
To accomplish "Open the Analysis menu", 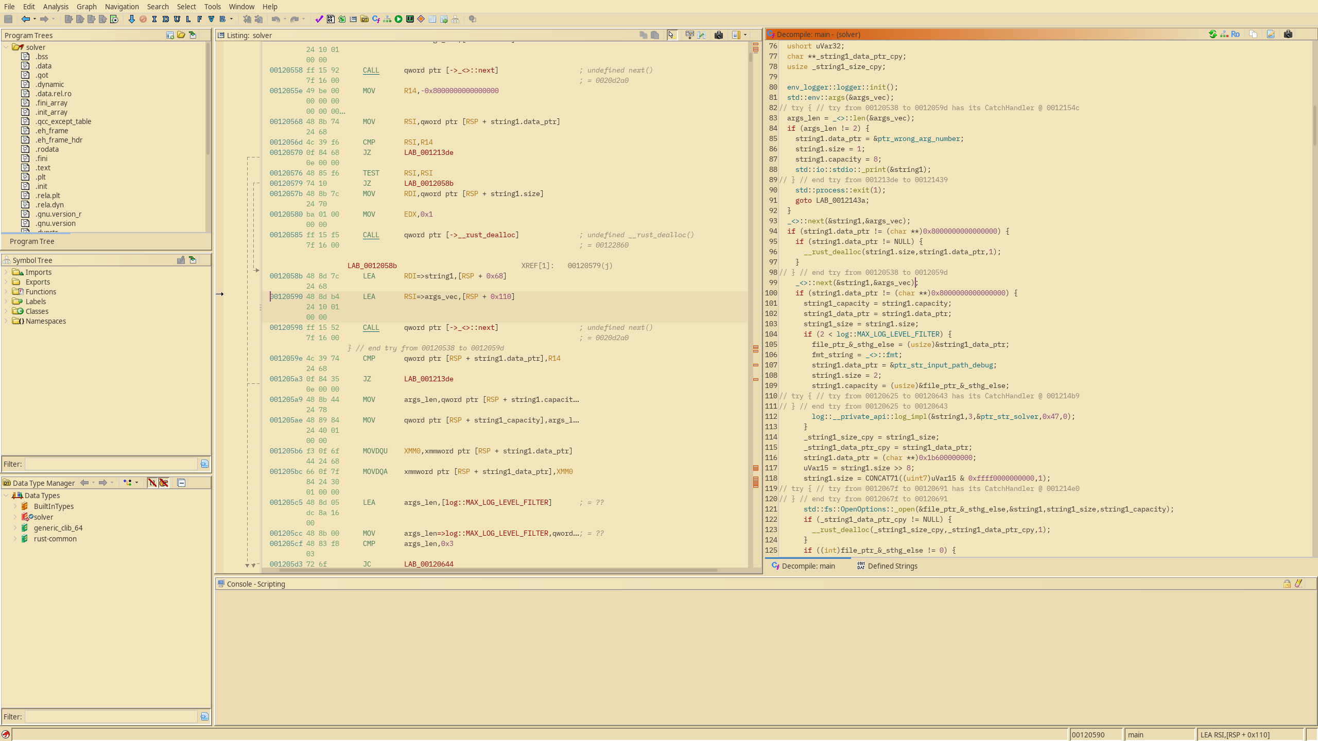I will pos(56,7).
